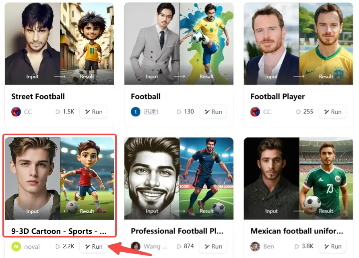This screenshot has width=359, height=258.
Task: Click the play-count icon next to 874
Action: [x=179, y=246]
